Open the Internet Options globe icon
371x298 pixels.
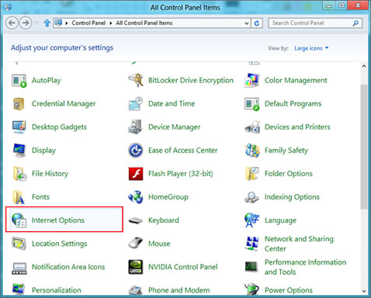coord(19,220)
